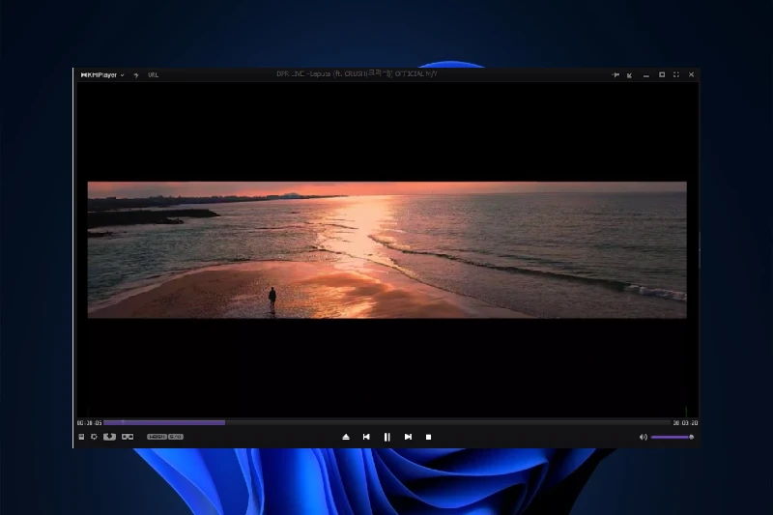Skip to the previous track

pyautogui.click(x=366, y=437)
